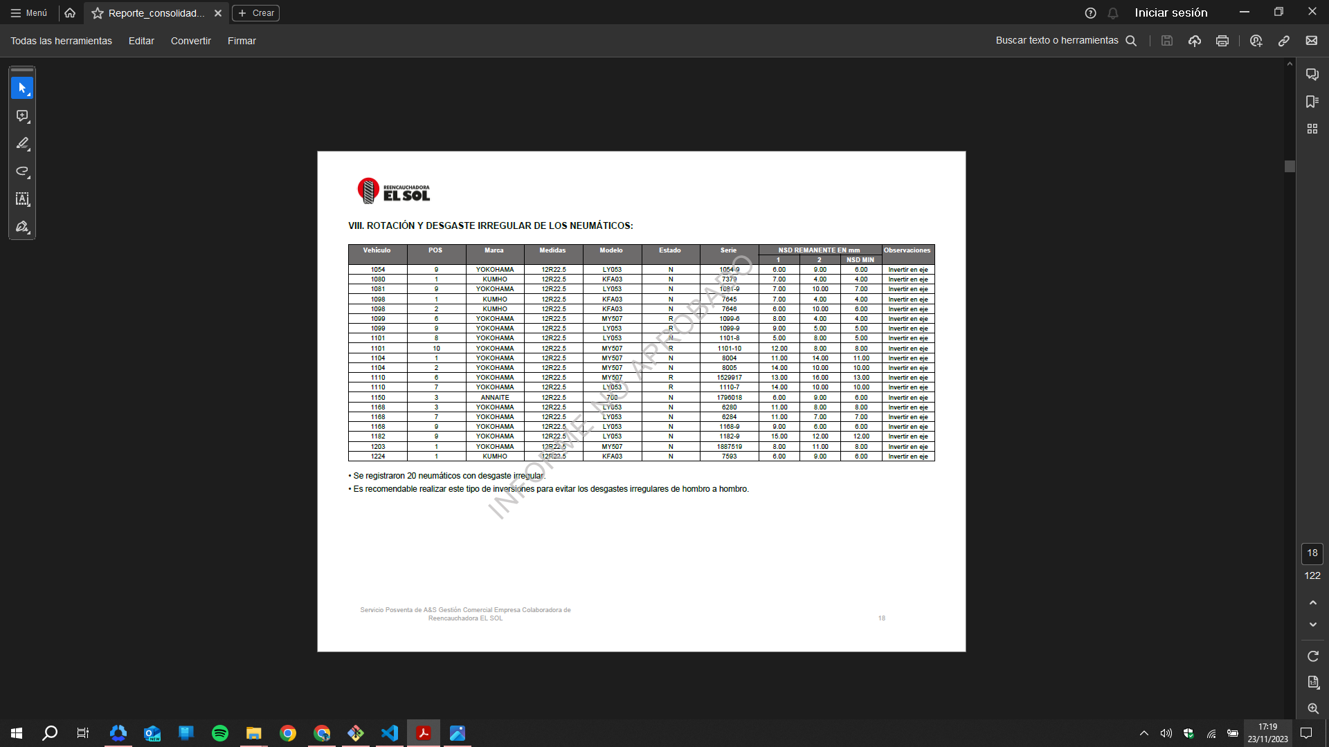Go to next page with down chevron
The width and height of the screenshot is (1329, 747).
1312,625
